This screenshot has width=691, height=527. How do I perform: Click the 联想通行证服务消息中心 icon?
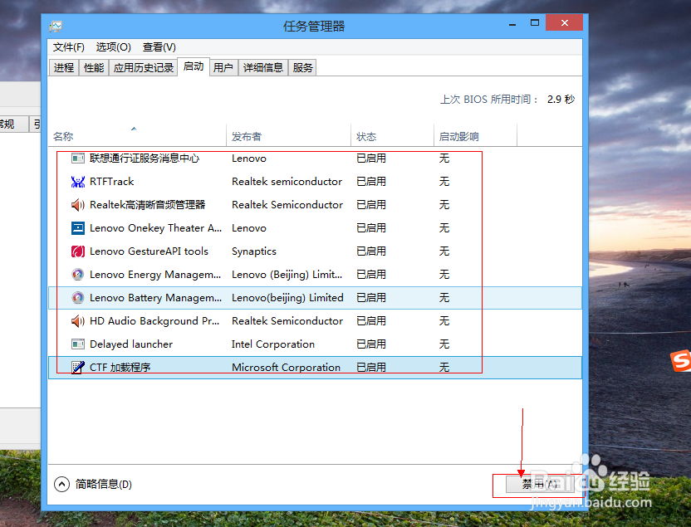point(77,159)
